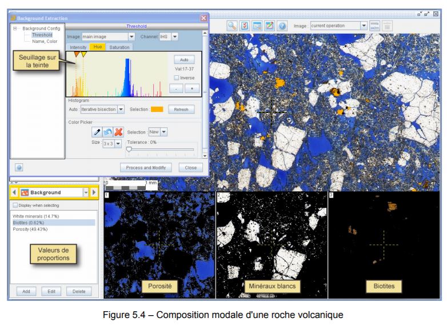
Task: Open the Image 'main image' dropdown
Action: tap(131, 37)
